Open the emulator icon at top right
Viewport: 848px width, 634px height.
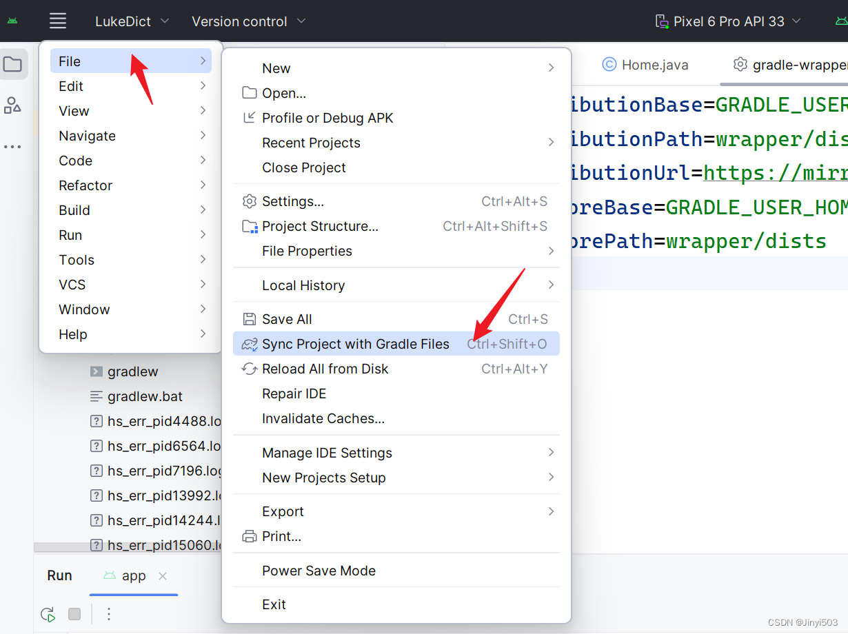click(840, 21)
